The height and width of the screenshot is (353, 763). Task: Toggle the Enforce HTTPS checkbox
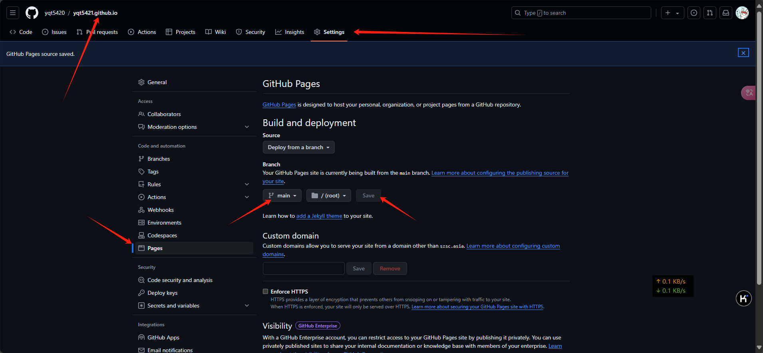(265, 292)
